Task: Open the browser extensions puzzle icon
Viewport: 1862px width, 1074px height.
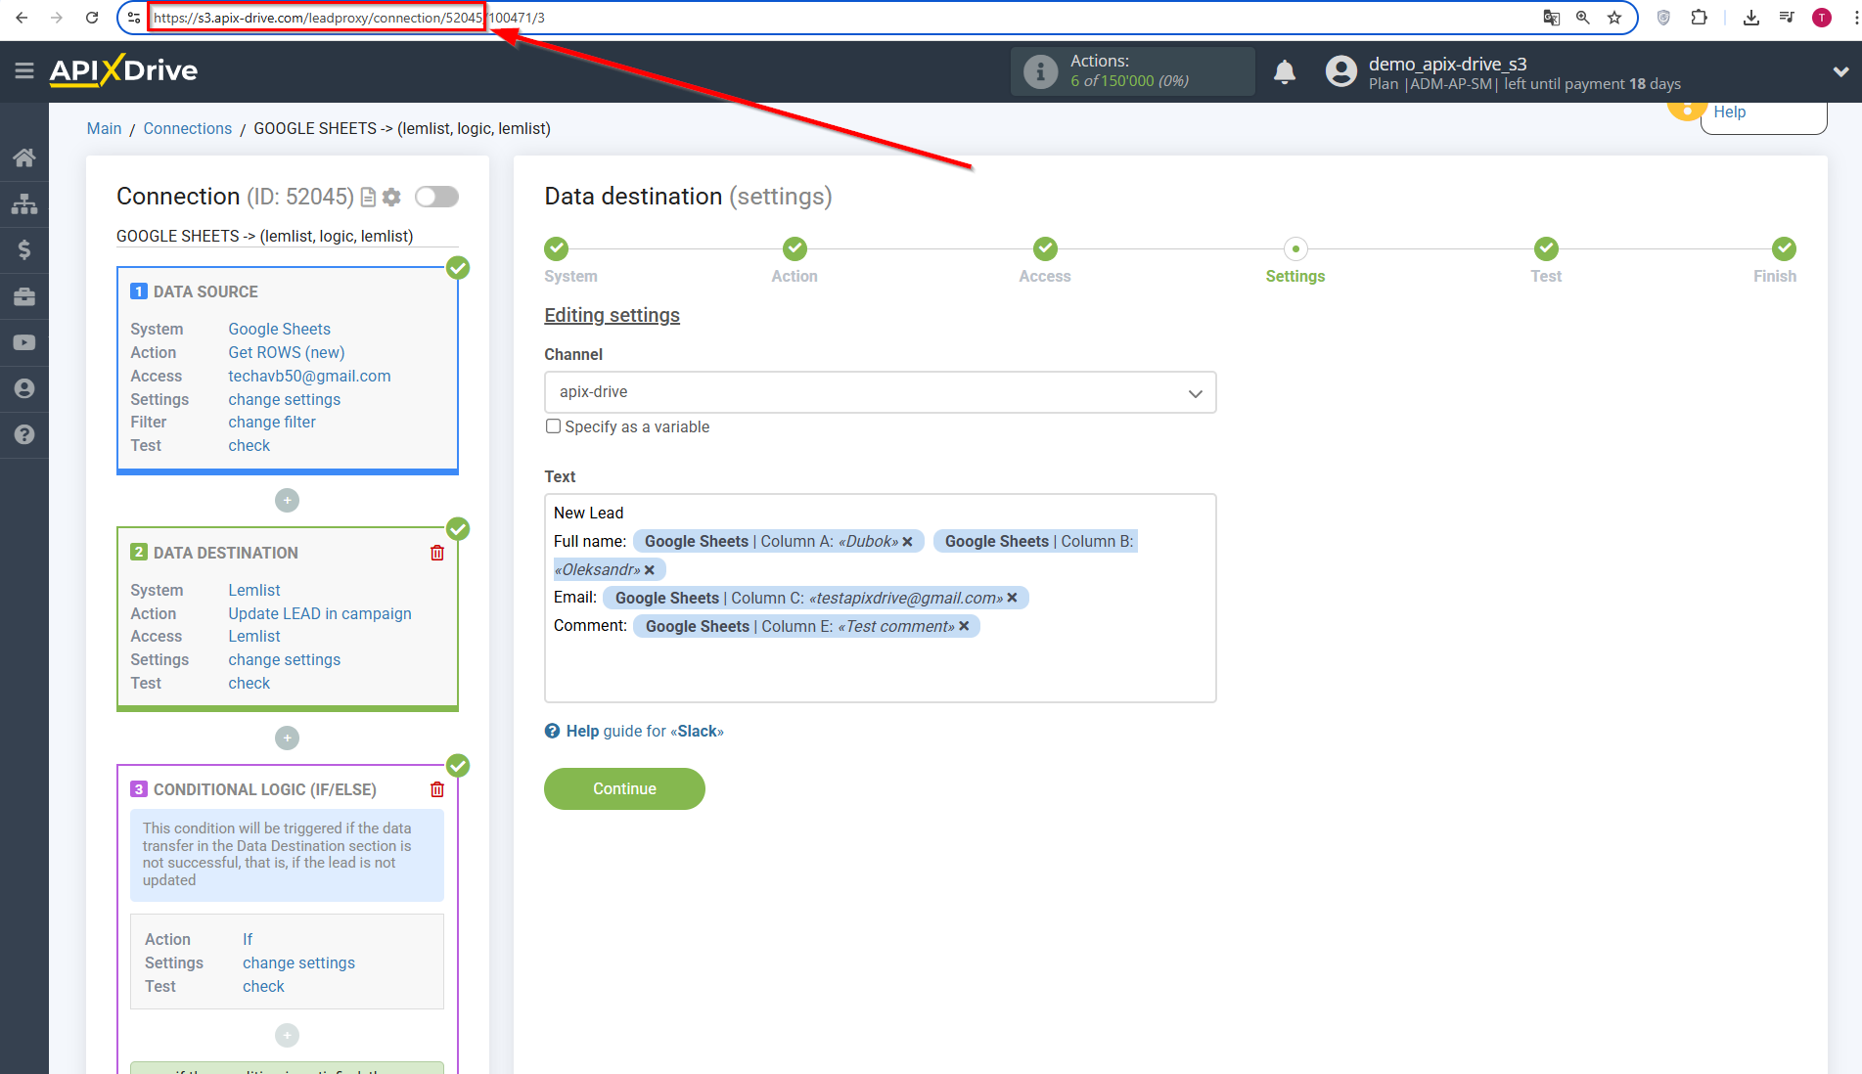Action: click(1699, 18)
